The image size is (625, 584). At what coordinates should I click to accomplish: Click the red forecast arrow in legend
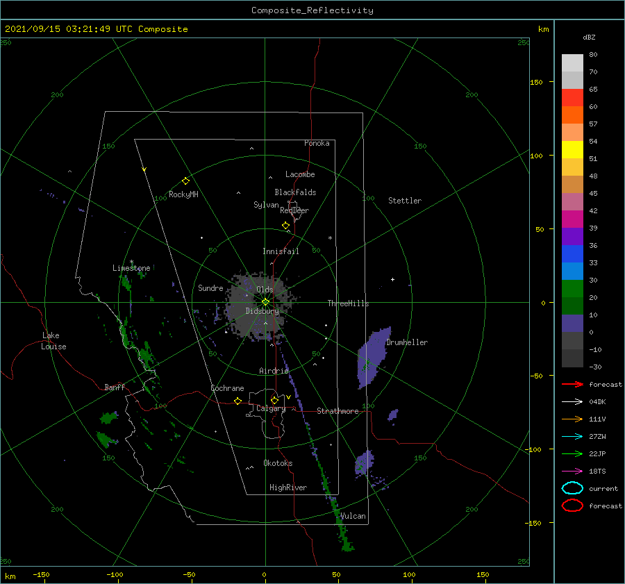tap(572, 384)
